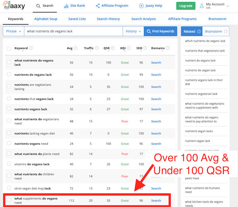
Task: Click Search domains link for 'nutrients do vegans lack'
Action: (156, 75)
